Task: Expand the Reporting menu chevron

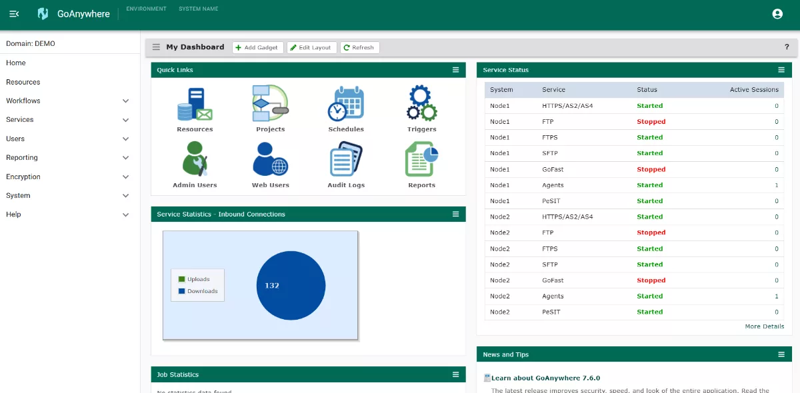Action: tap(126, 158)
